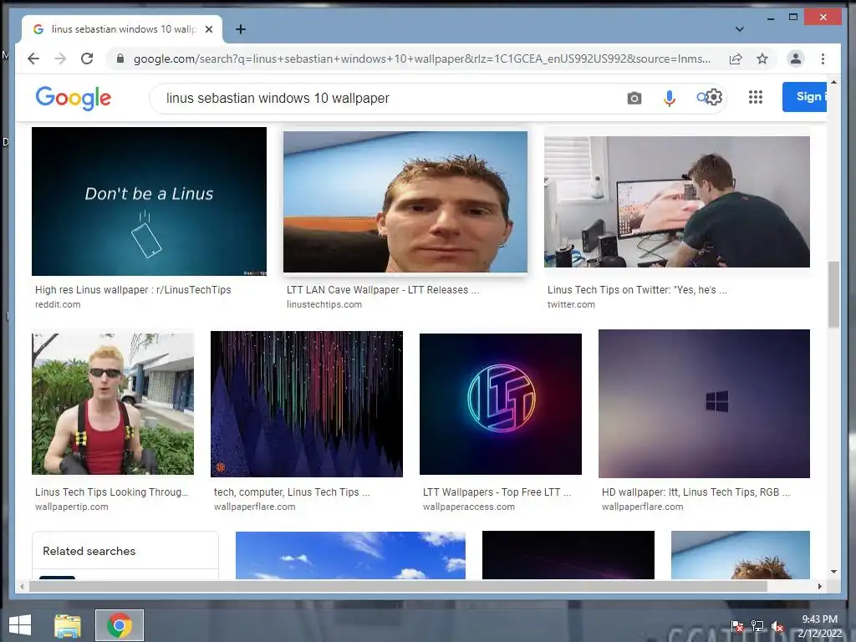Open Linus Tech Tips on Twitter link
This screenshot has width=856, height=642.
tap(637, 290)
